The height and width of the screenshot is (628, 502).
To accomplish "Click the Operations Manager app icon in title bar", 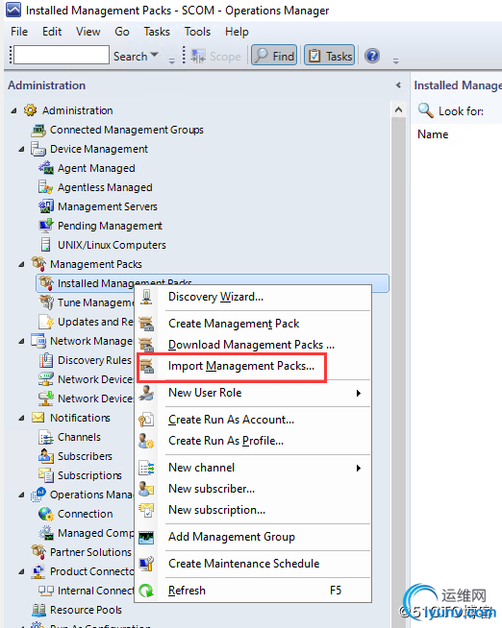I will [13, 10].
